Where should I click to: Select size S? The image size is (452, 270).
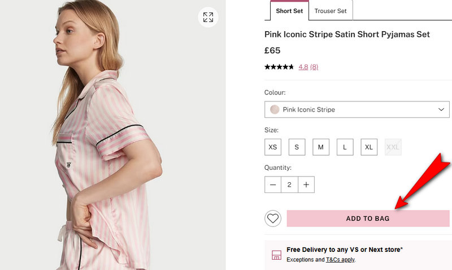point(297,147)
